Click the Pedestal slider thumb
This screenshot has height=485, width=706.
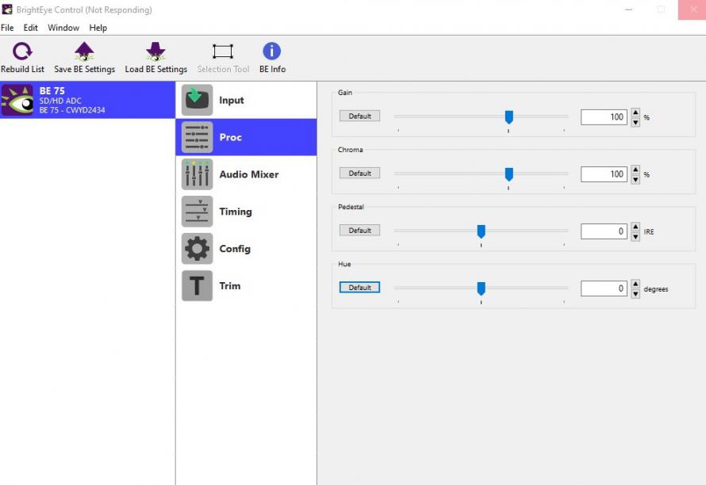pyautogui.click(x=481, y=231)
